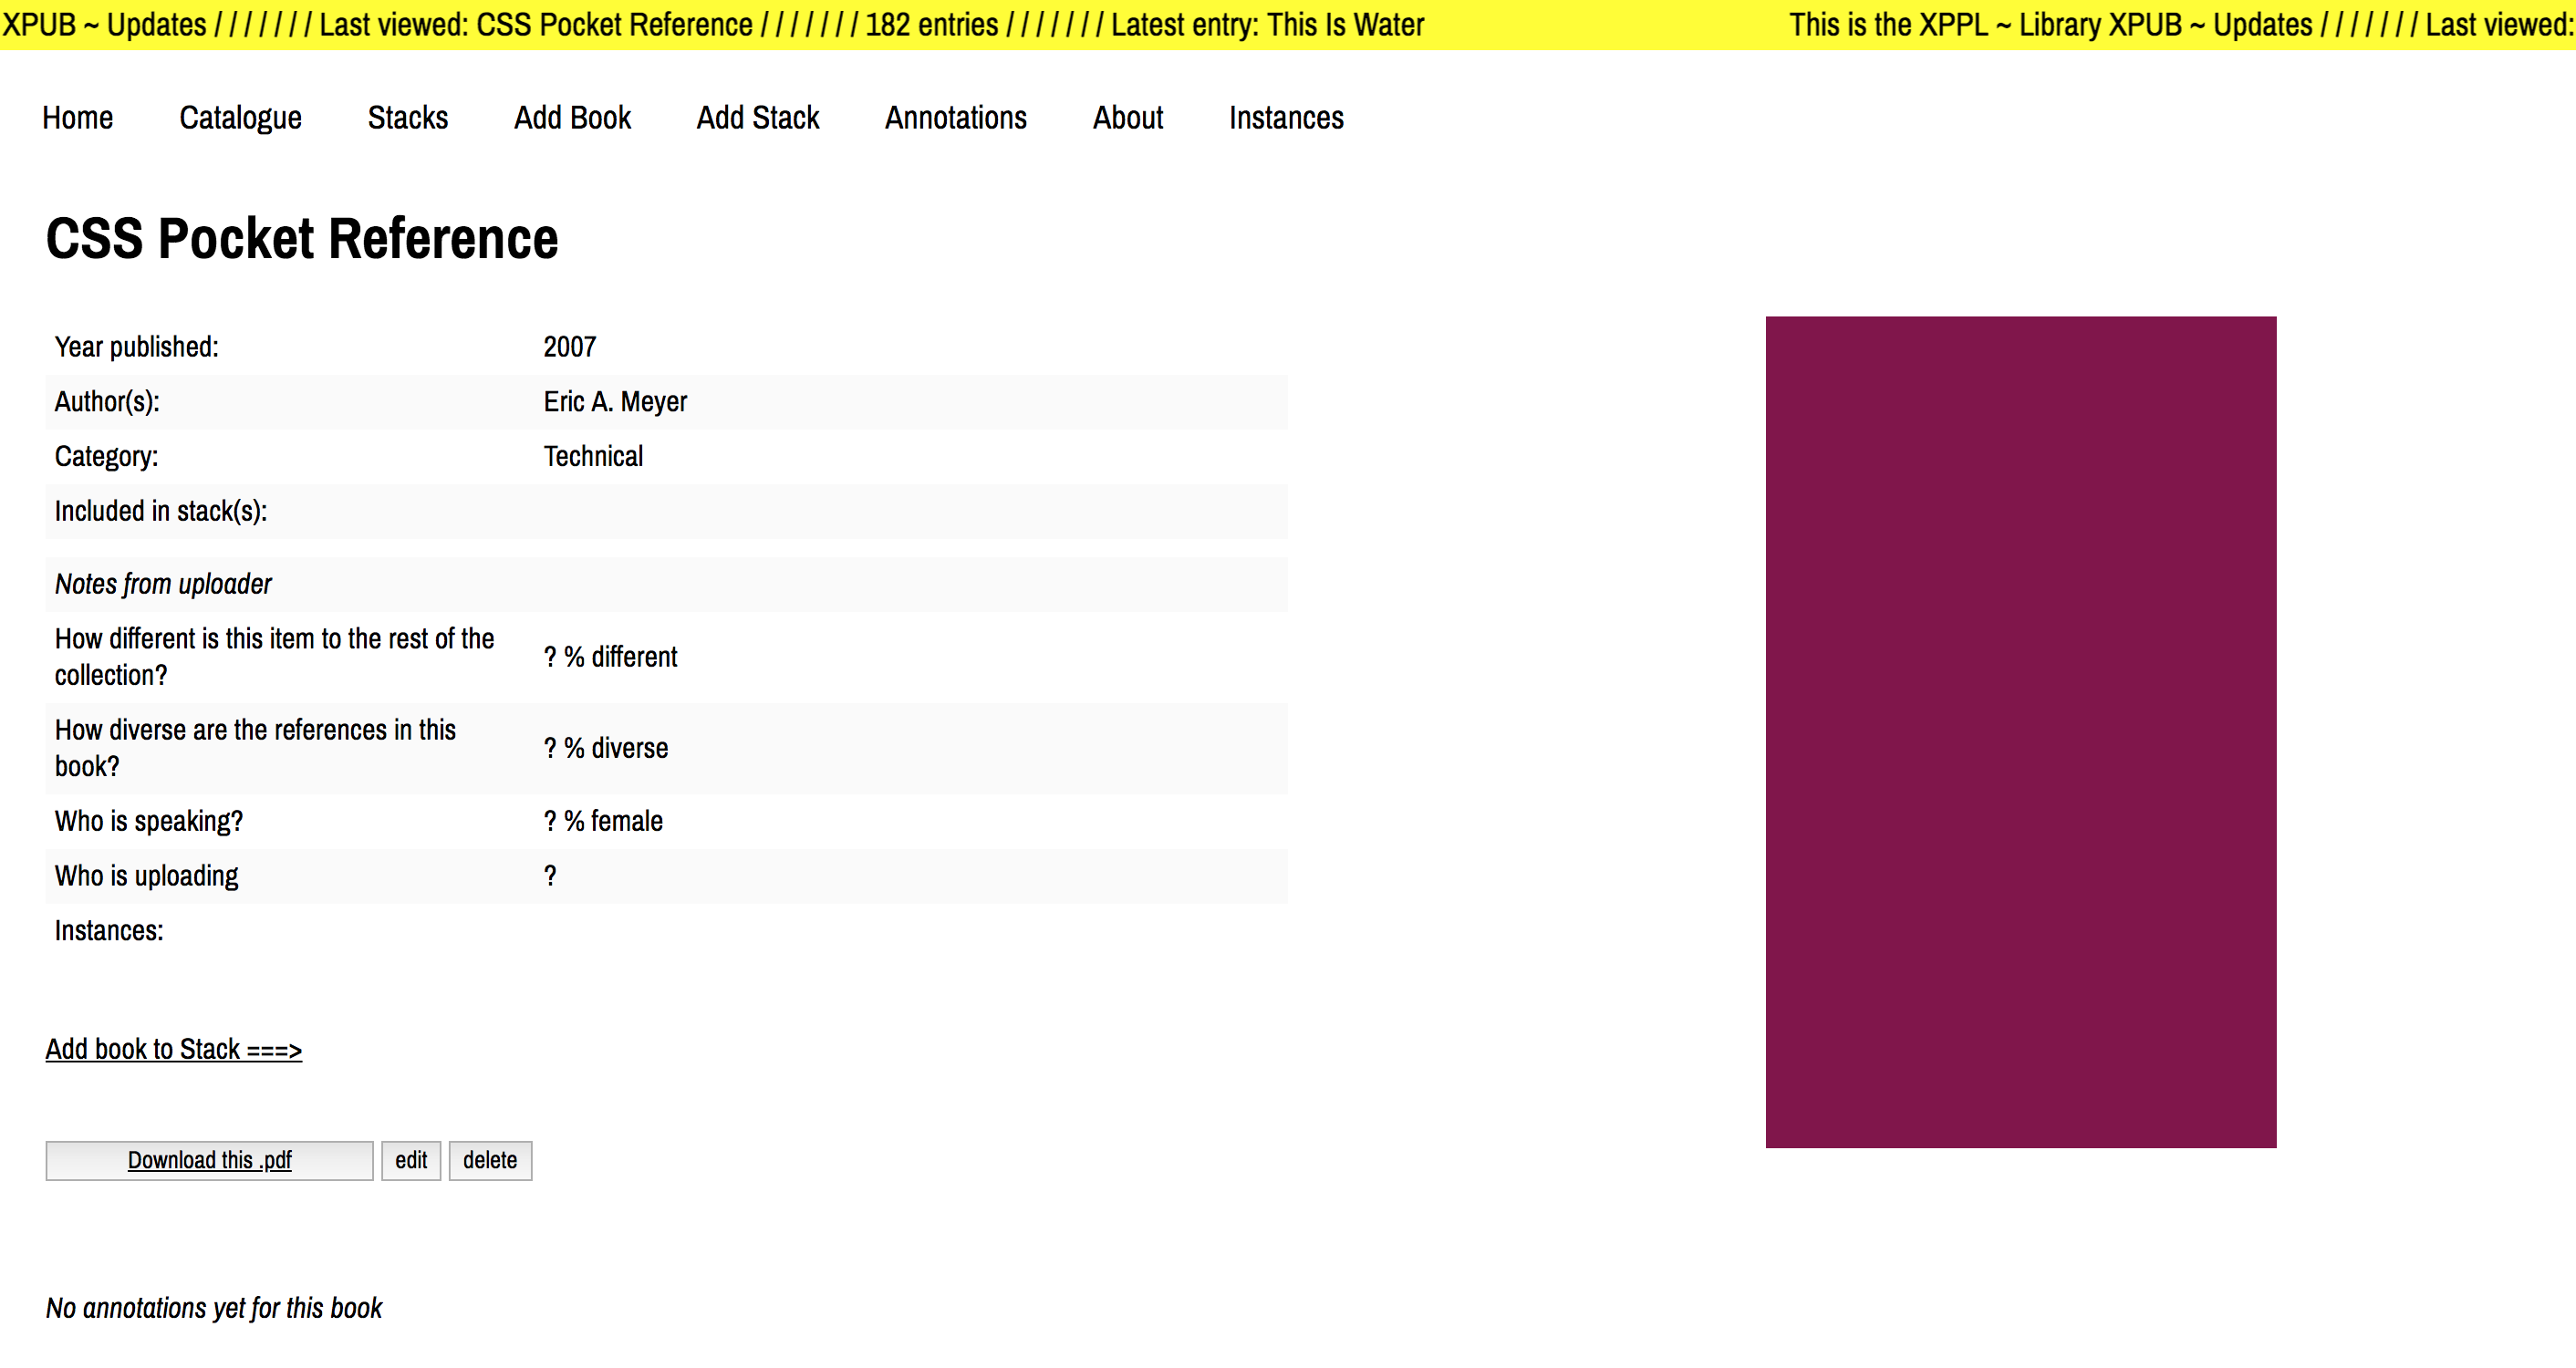Go to the Catalogue page
This screenshot has height=1368, width=2576.
(x=240, y=118)
